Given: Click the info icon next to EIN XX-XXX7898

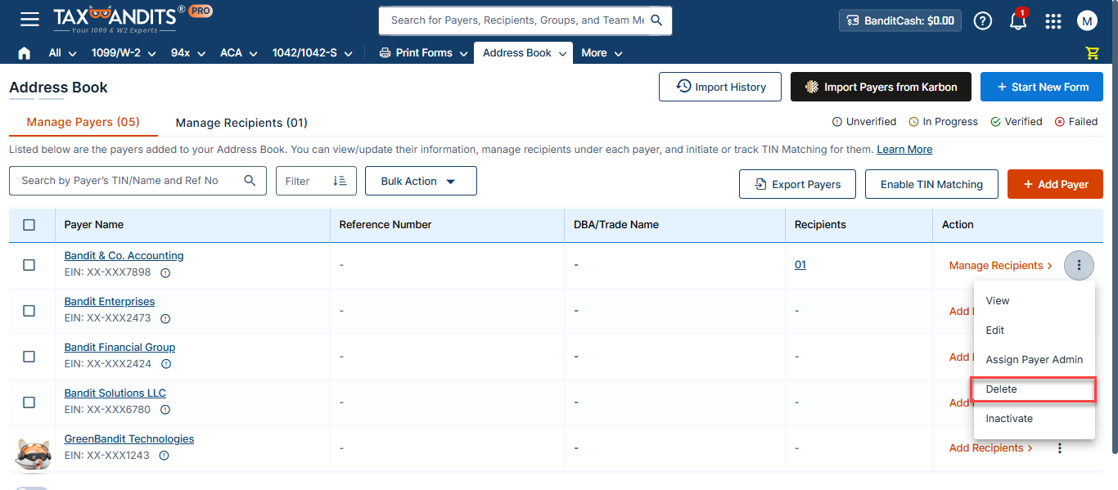Looking at the screenshot, I should (165, 272).
